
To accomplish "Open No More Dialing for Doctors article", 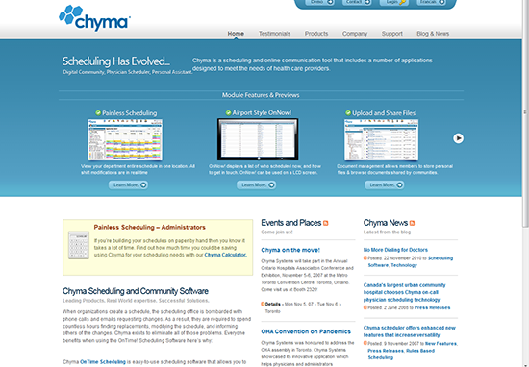I will point(395,250).
